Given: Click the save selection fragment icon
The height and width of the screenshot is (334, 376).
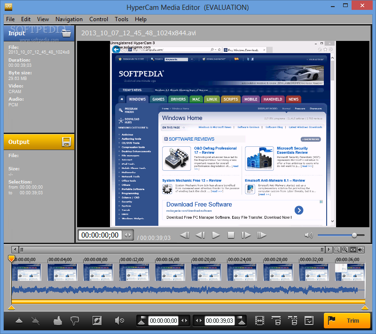Looking at the screenshot, I should click(276, 320).
